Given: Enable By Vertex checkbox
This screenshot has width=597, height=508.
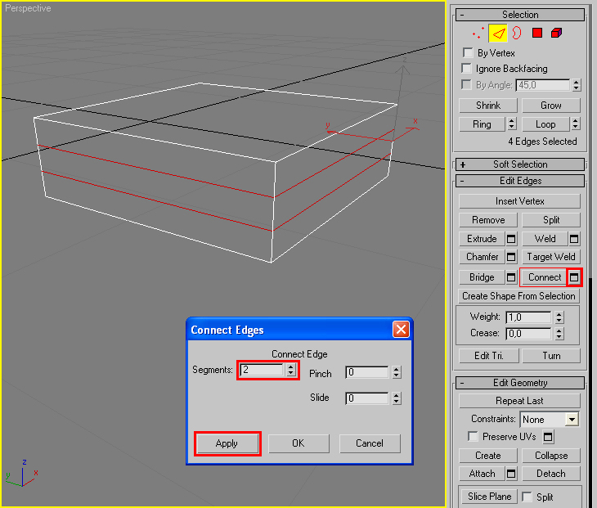Looking at the screenshot, I should tap(468, 52).
